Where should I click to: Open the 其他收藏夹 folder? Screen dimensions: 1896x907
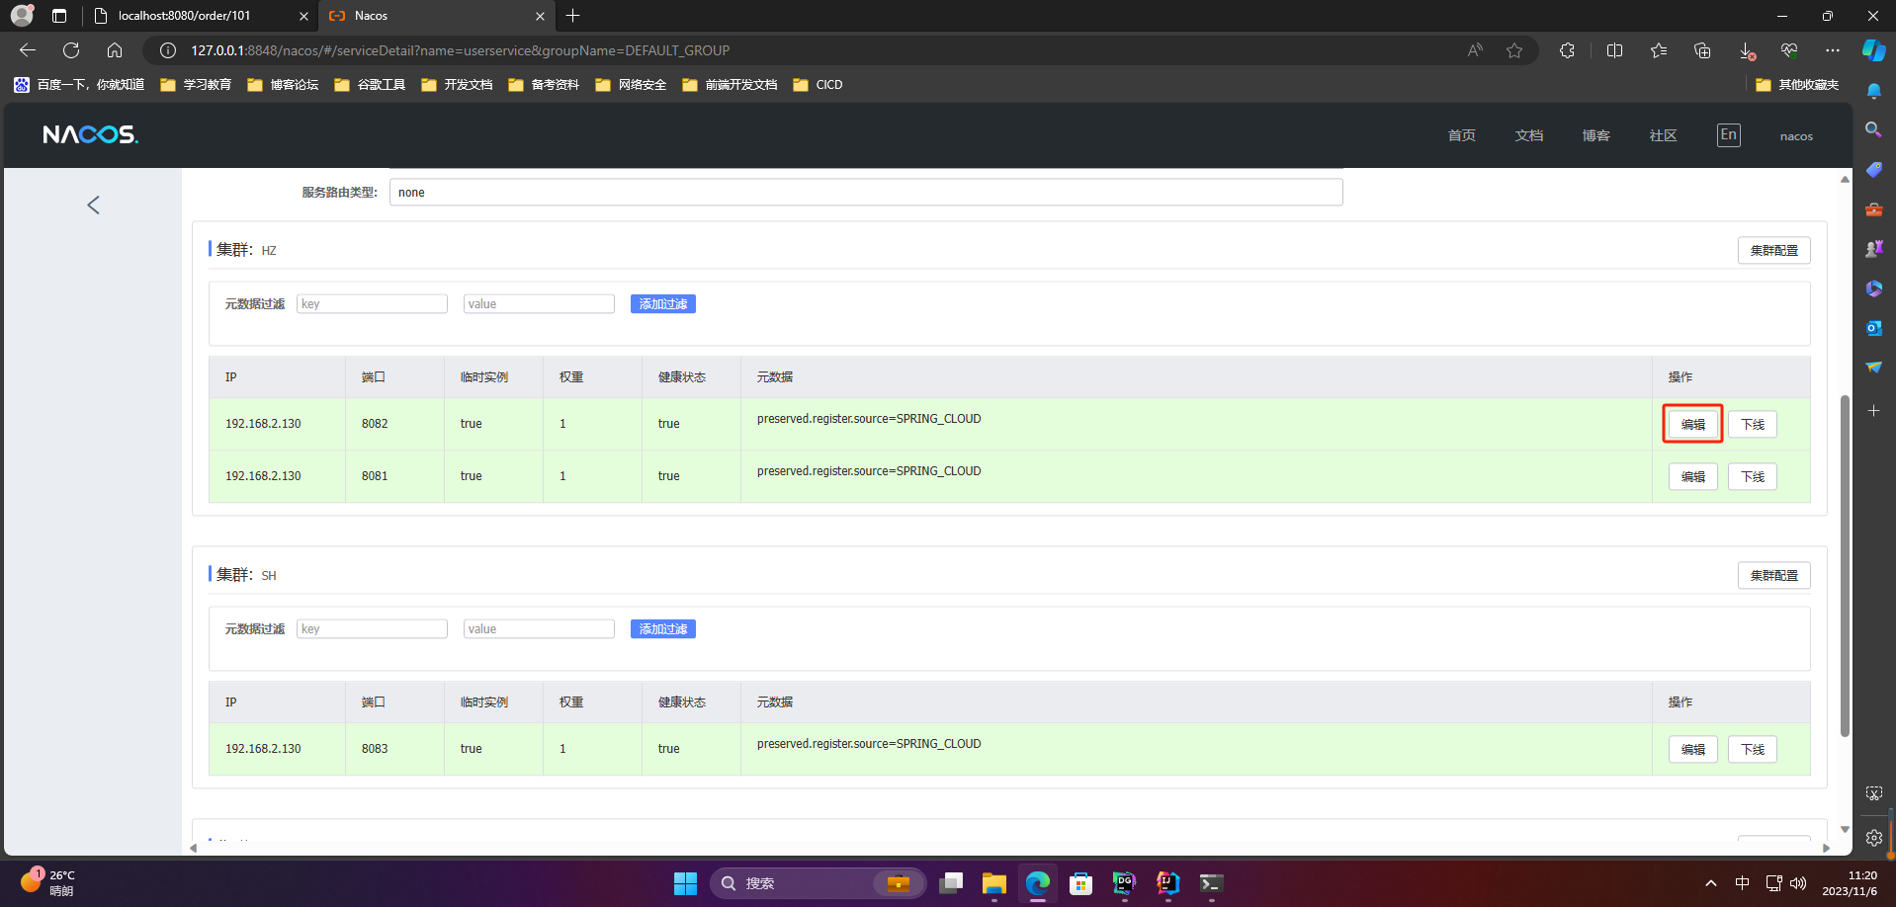[1797, 85]
